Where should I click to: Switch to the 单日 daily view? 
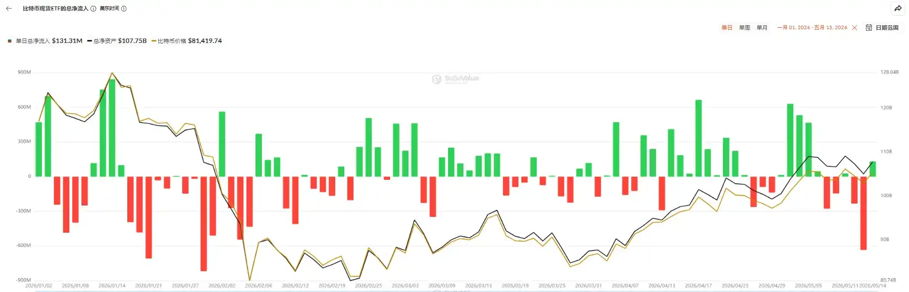(x=727, y=28)
